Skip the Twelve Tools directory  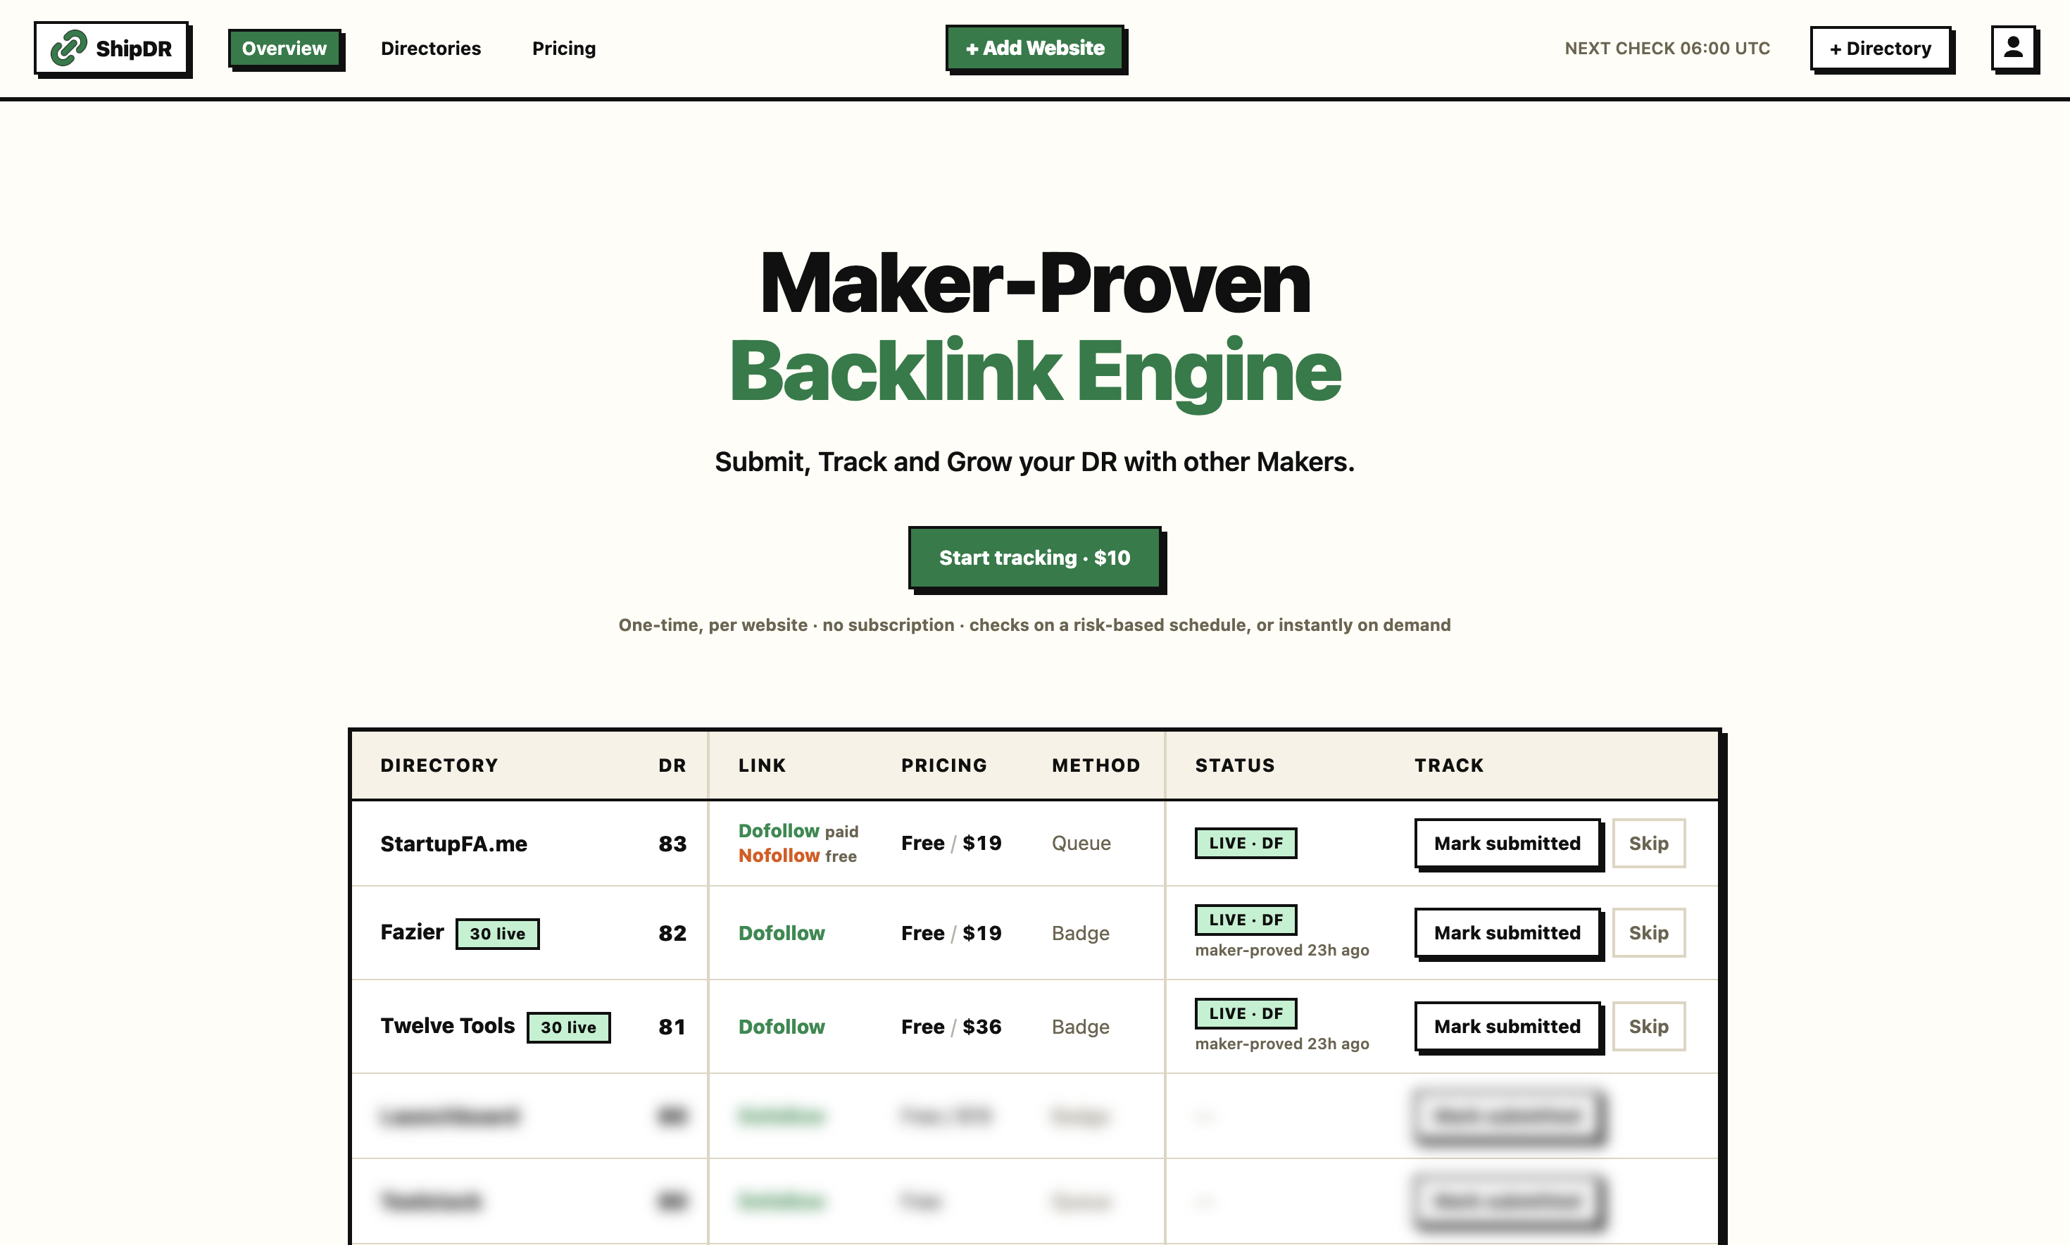click(1648, 1026)
